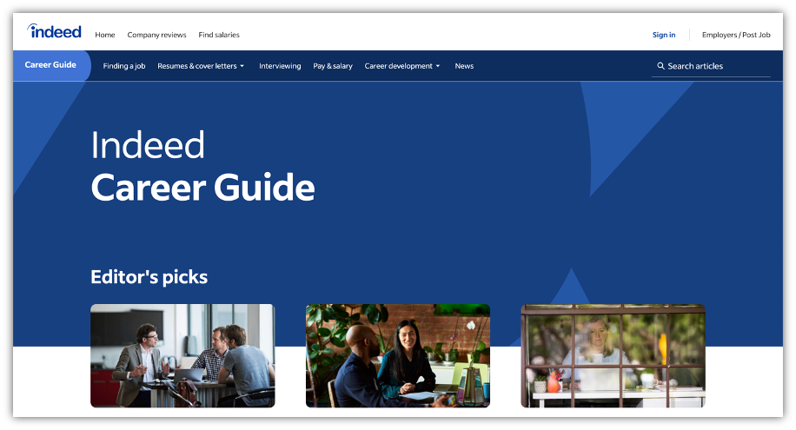Select the Career Guide tab
This screenshot has height=430, width=796.
(x=50, y=65)
